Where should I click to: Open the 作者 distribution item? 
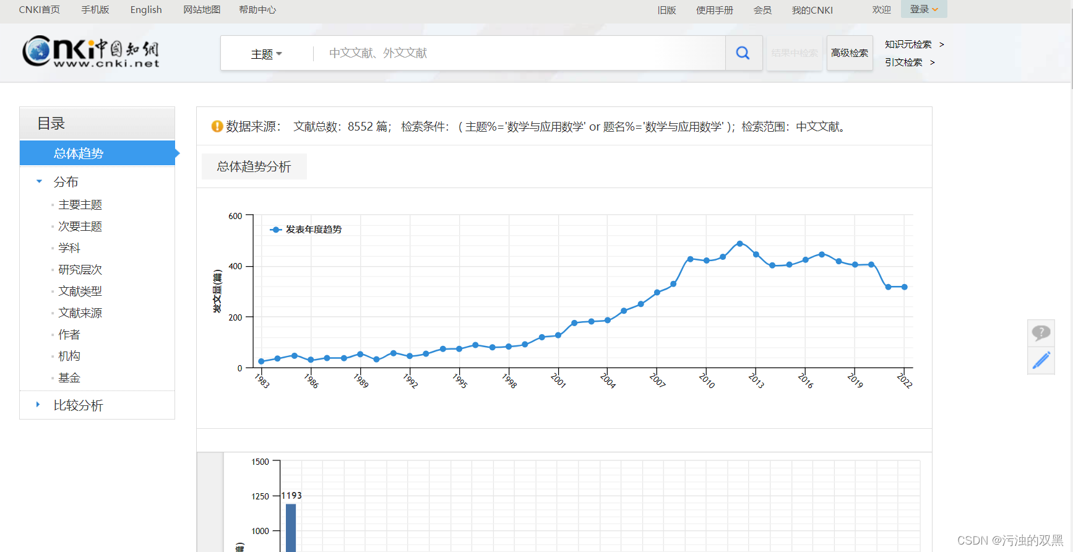pos(69,334)
